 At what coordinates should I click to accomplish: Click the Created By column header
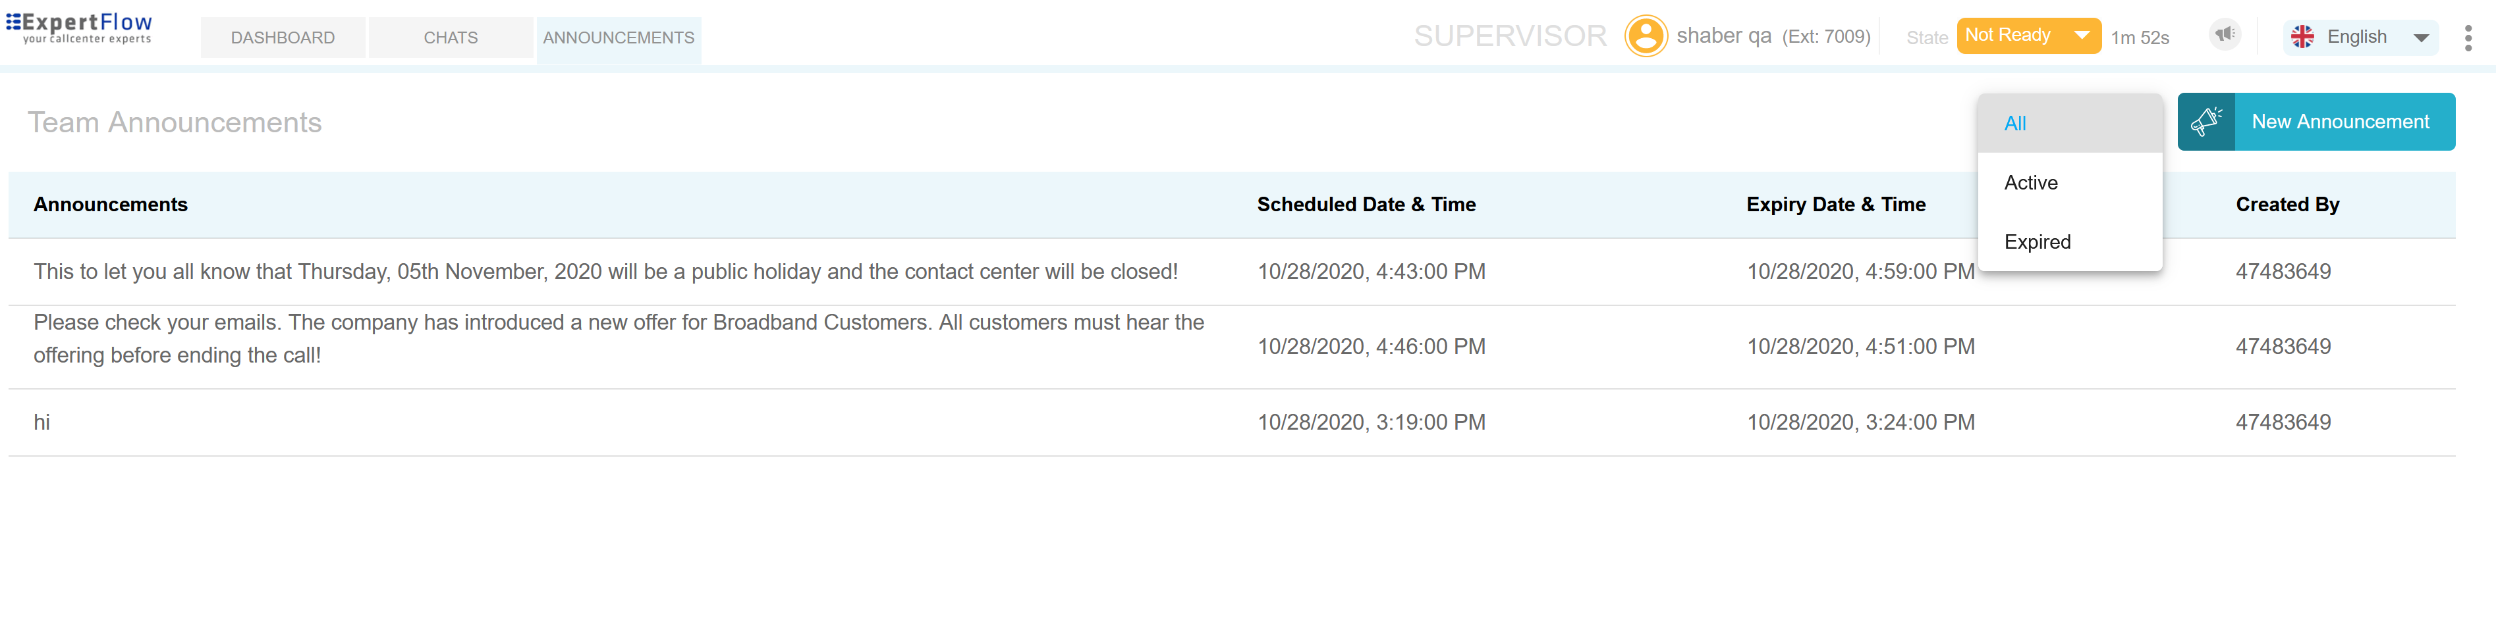(x=2287, y=205)
